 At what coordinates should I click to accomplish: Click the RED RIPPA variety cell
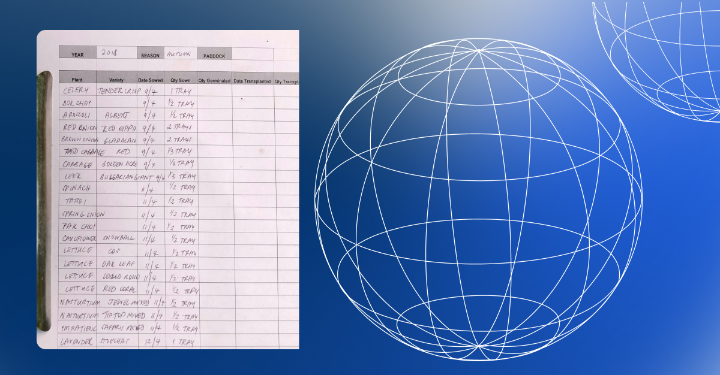(x=118, y=128)
